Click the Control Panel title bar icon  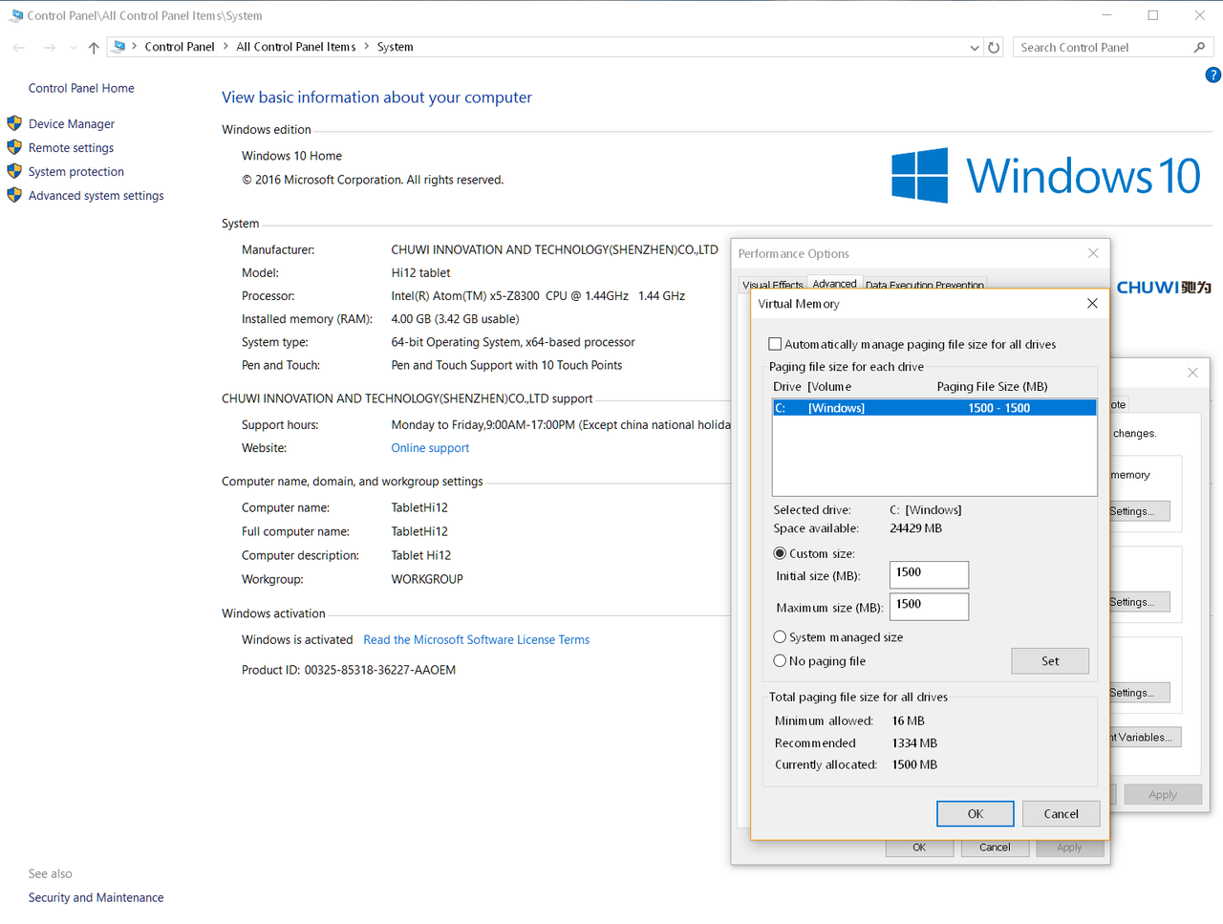[16, 15]
